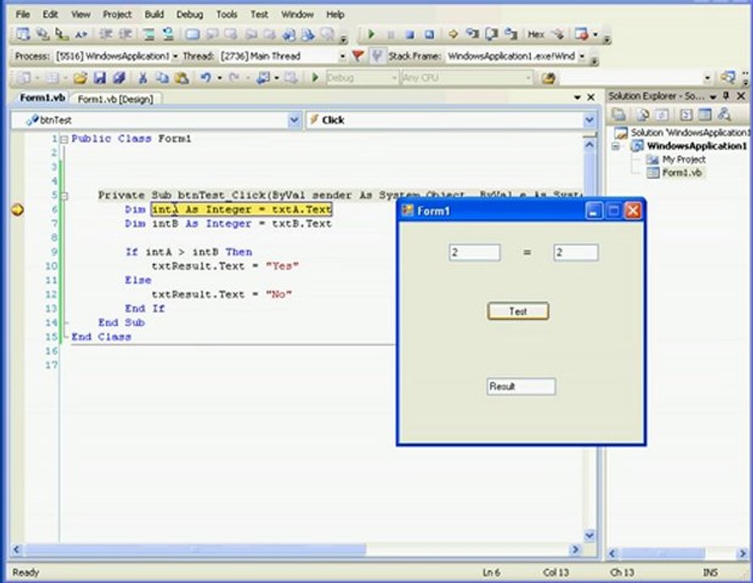Click Solution Explorer View Designer icon

tap(704, 114)
